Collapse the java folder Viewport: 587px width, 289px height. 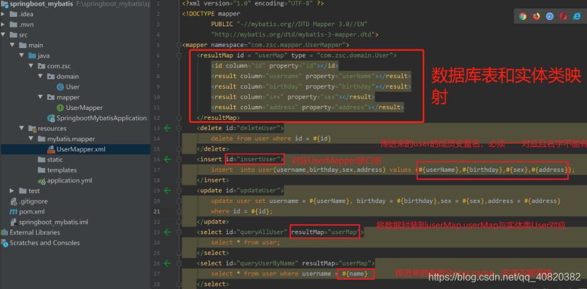pyautogui.click(x=22, y=56)
